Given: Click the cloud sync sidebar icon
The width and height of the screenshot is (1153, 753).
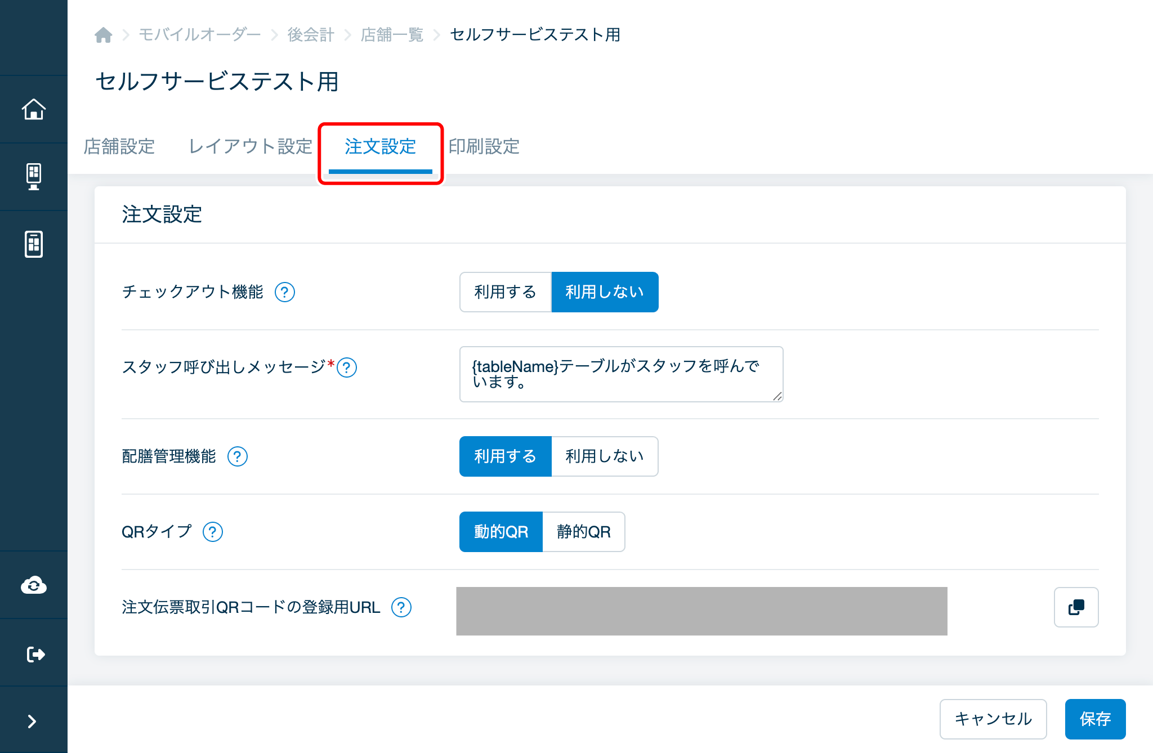Looking at the screenshot, I should point(34,585).
